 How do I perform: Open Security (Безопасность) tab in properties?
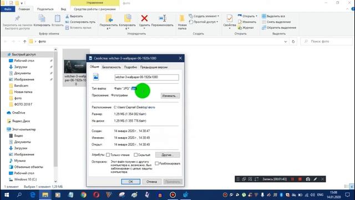click(111, 67)
